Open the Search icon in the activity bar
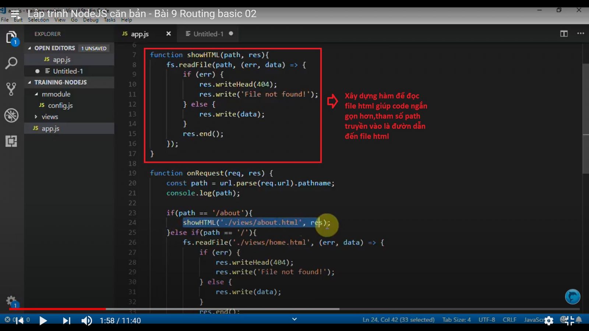This screenshot has height=331, width=589. click(11, 63)
